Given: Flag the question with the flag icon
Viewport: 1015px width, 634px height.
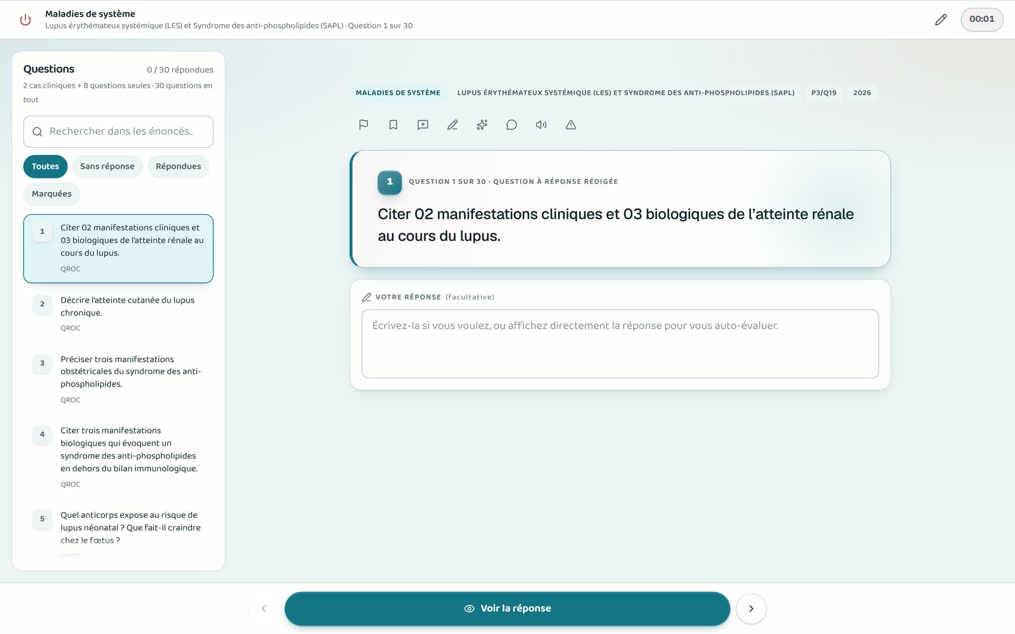Looking at the screenshot, I should [364, 125].
